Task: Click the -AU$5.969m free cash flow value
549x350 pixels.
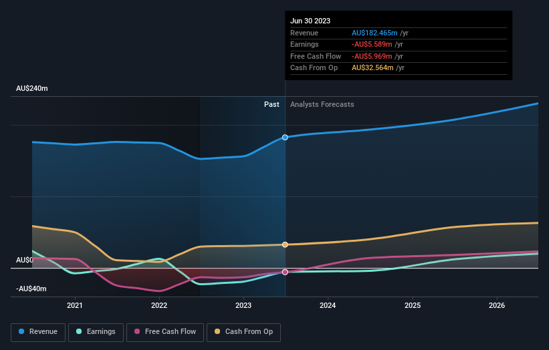Action: (372, 56)
